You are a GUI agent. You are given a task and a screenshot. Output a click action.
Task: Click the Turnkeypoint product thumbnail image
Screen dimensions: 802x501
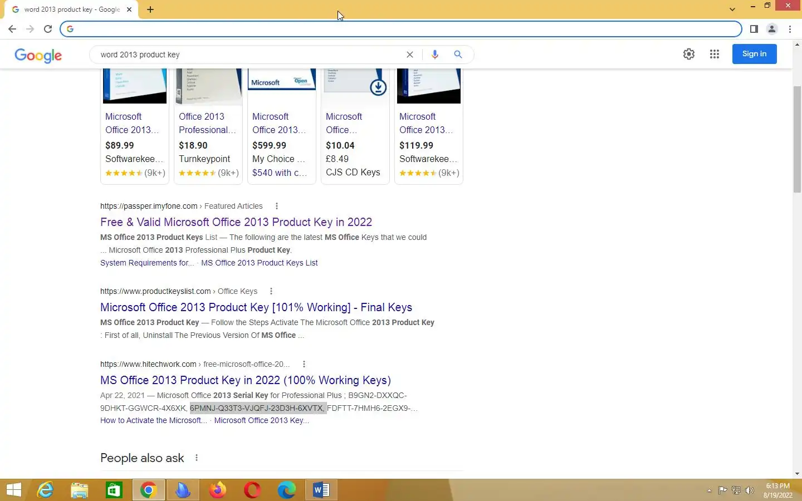[x=208, y=86]
